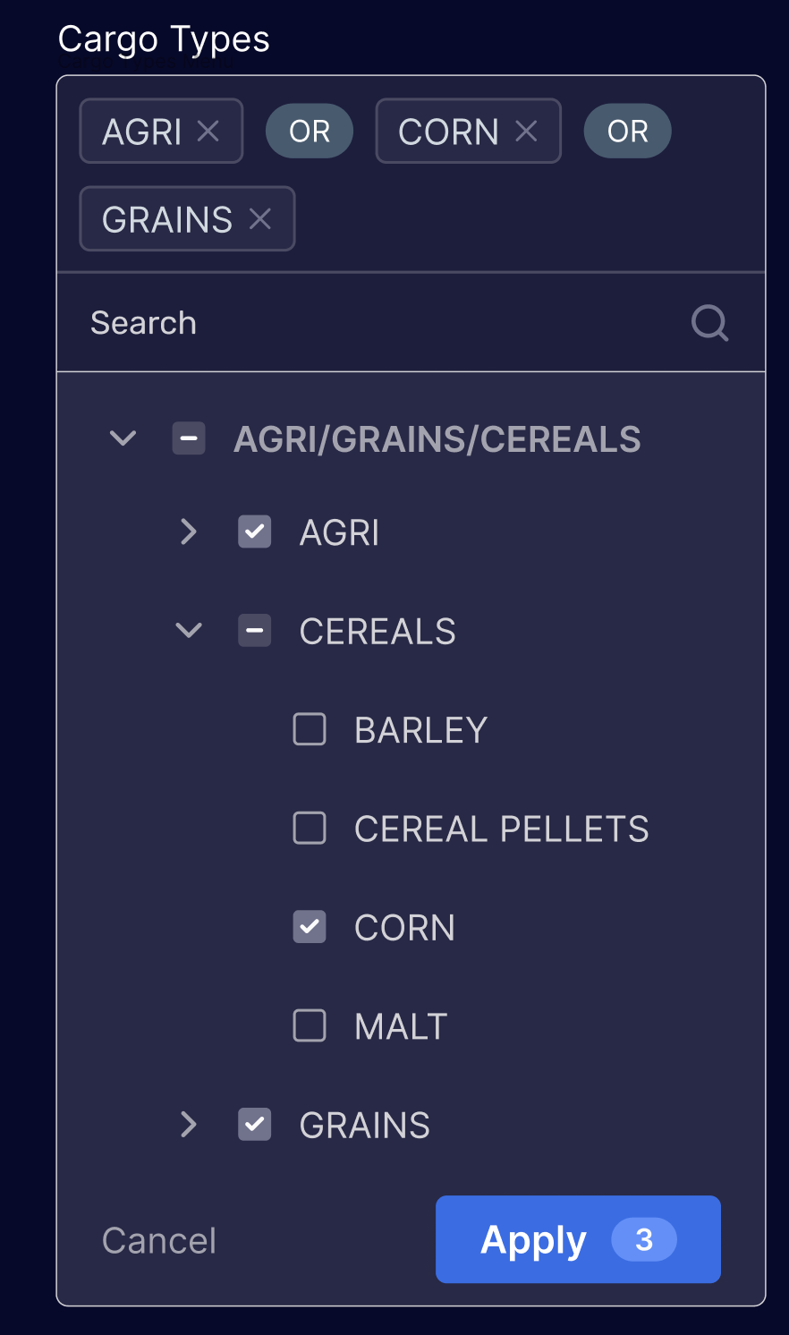Viewport: 789px width, 1335px height.
Task: Toggle the CEREALS partial checkbox
Action: coord(255,631)
